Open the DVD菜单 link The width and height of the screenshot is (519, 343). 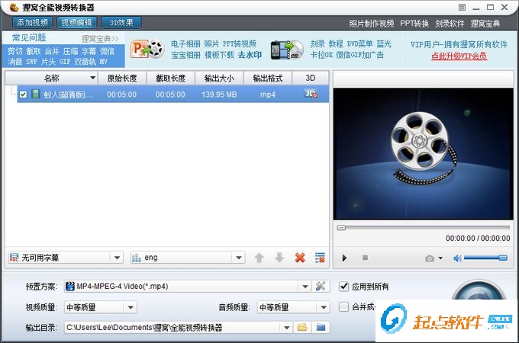[359, 44]
